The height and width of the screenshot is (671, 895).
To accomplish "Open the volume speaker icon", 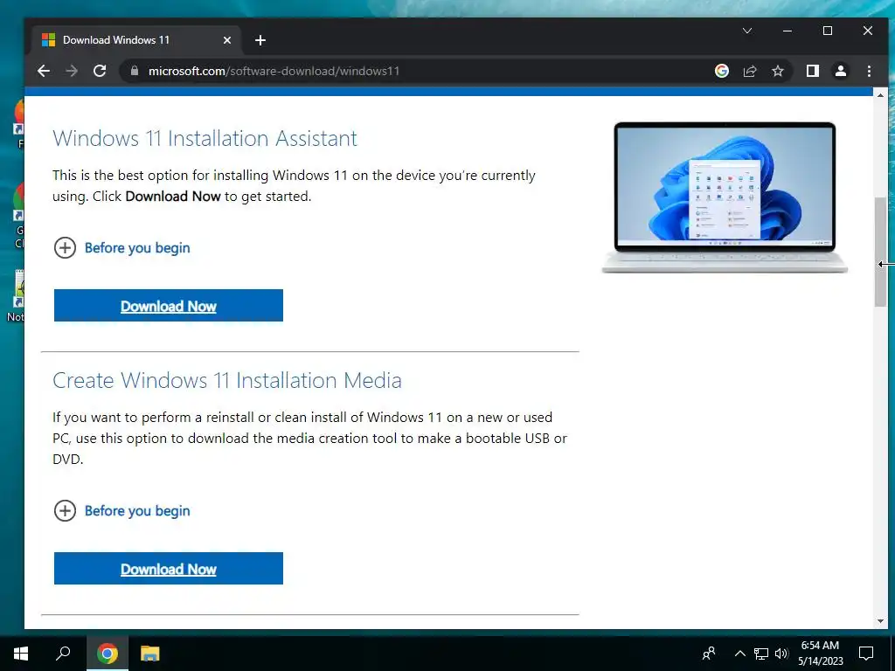I will tap(781, 654).
